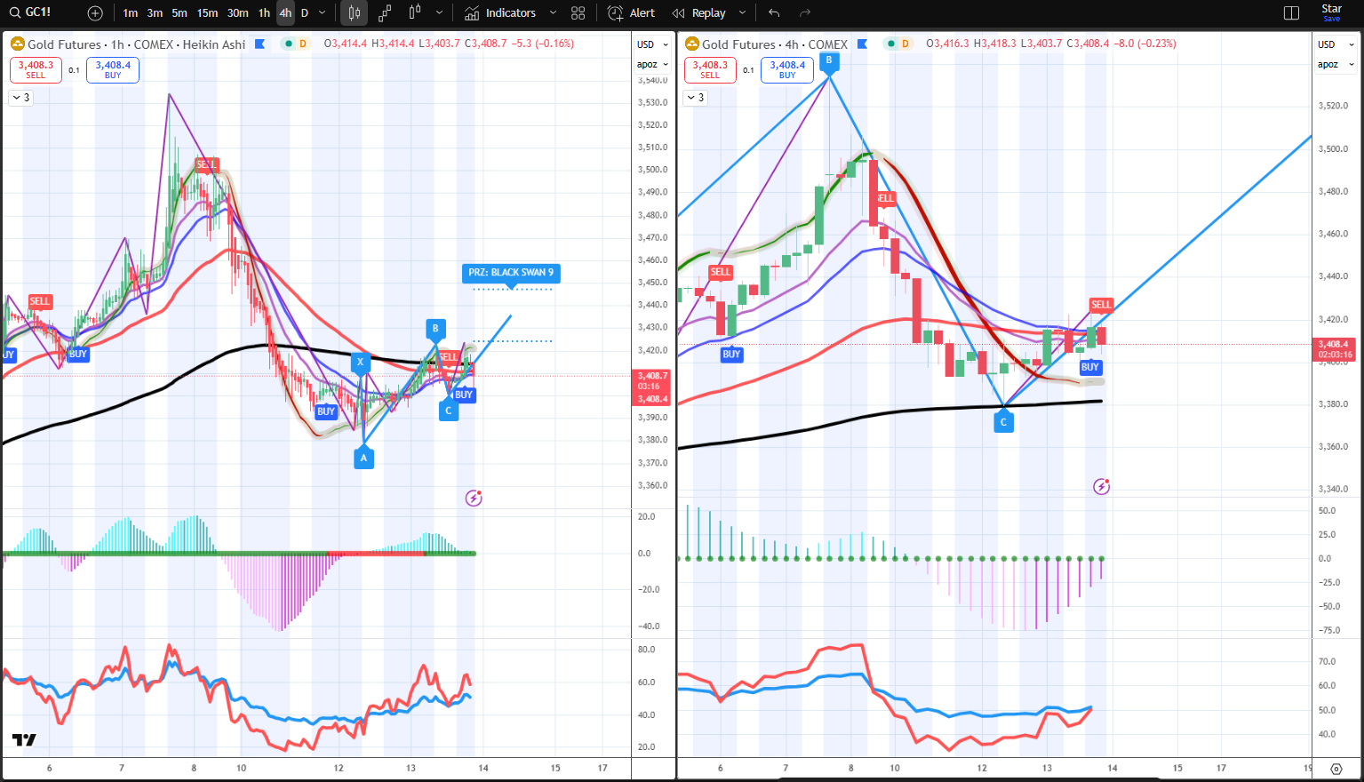
Task: Select the B pattern point atop the 4h chart
Action: [x=829, y=61]
